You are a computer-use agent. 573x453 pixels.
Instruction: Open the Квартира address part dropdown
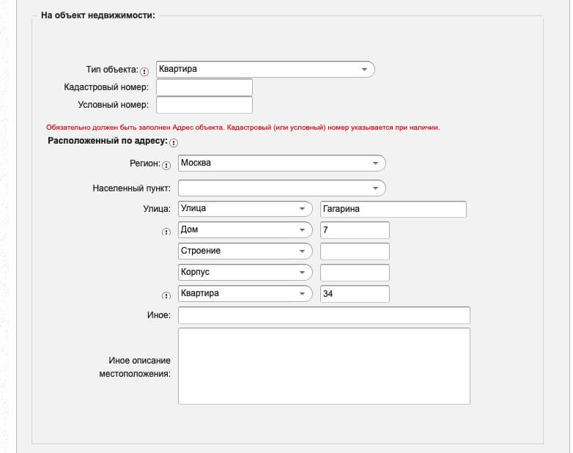coord(245,294)
